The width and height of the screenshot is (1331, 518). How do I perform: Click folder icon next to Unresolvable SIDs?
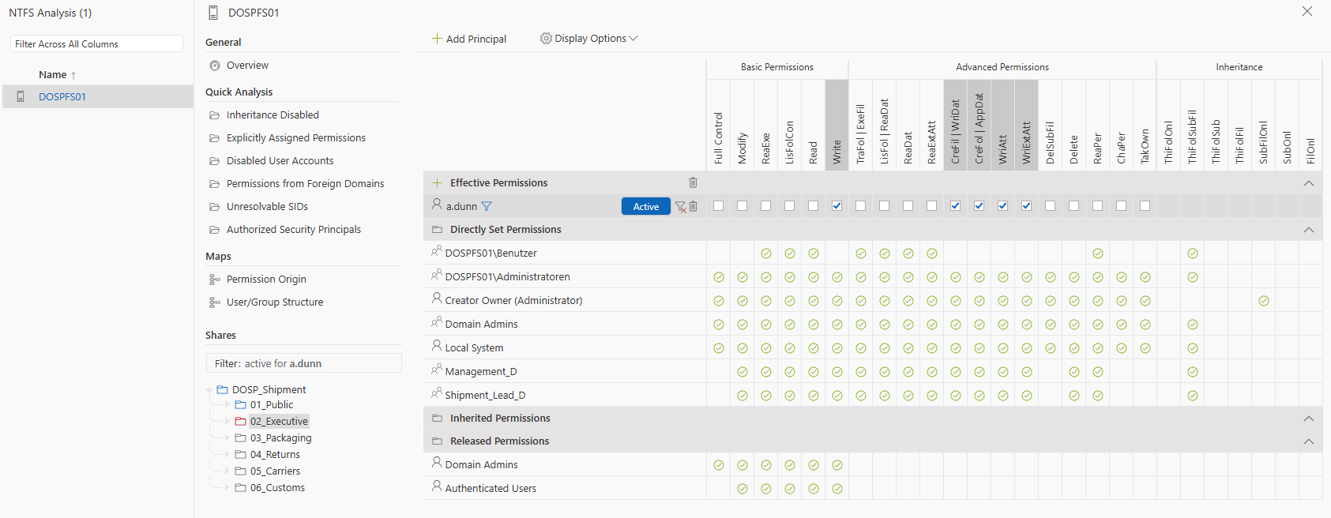click(x=215, y=207)
